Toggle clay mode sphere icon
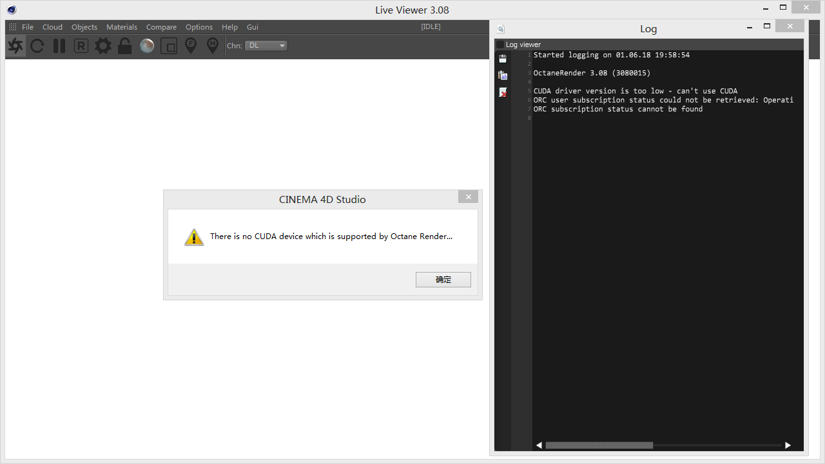The height and width of the screenshot is (464, 825). pyautogui.click(x=147, y=46)
